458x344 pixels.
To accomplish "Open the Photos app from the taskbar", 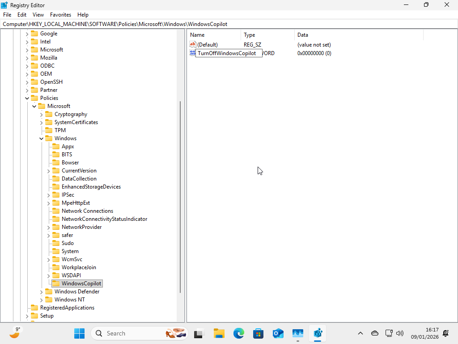I will 297,333.
